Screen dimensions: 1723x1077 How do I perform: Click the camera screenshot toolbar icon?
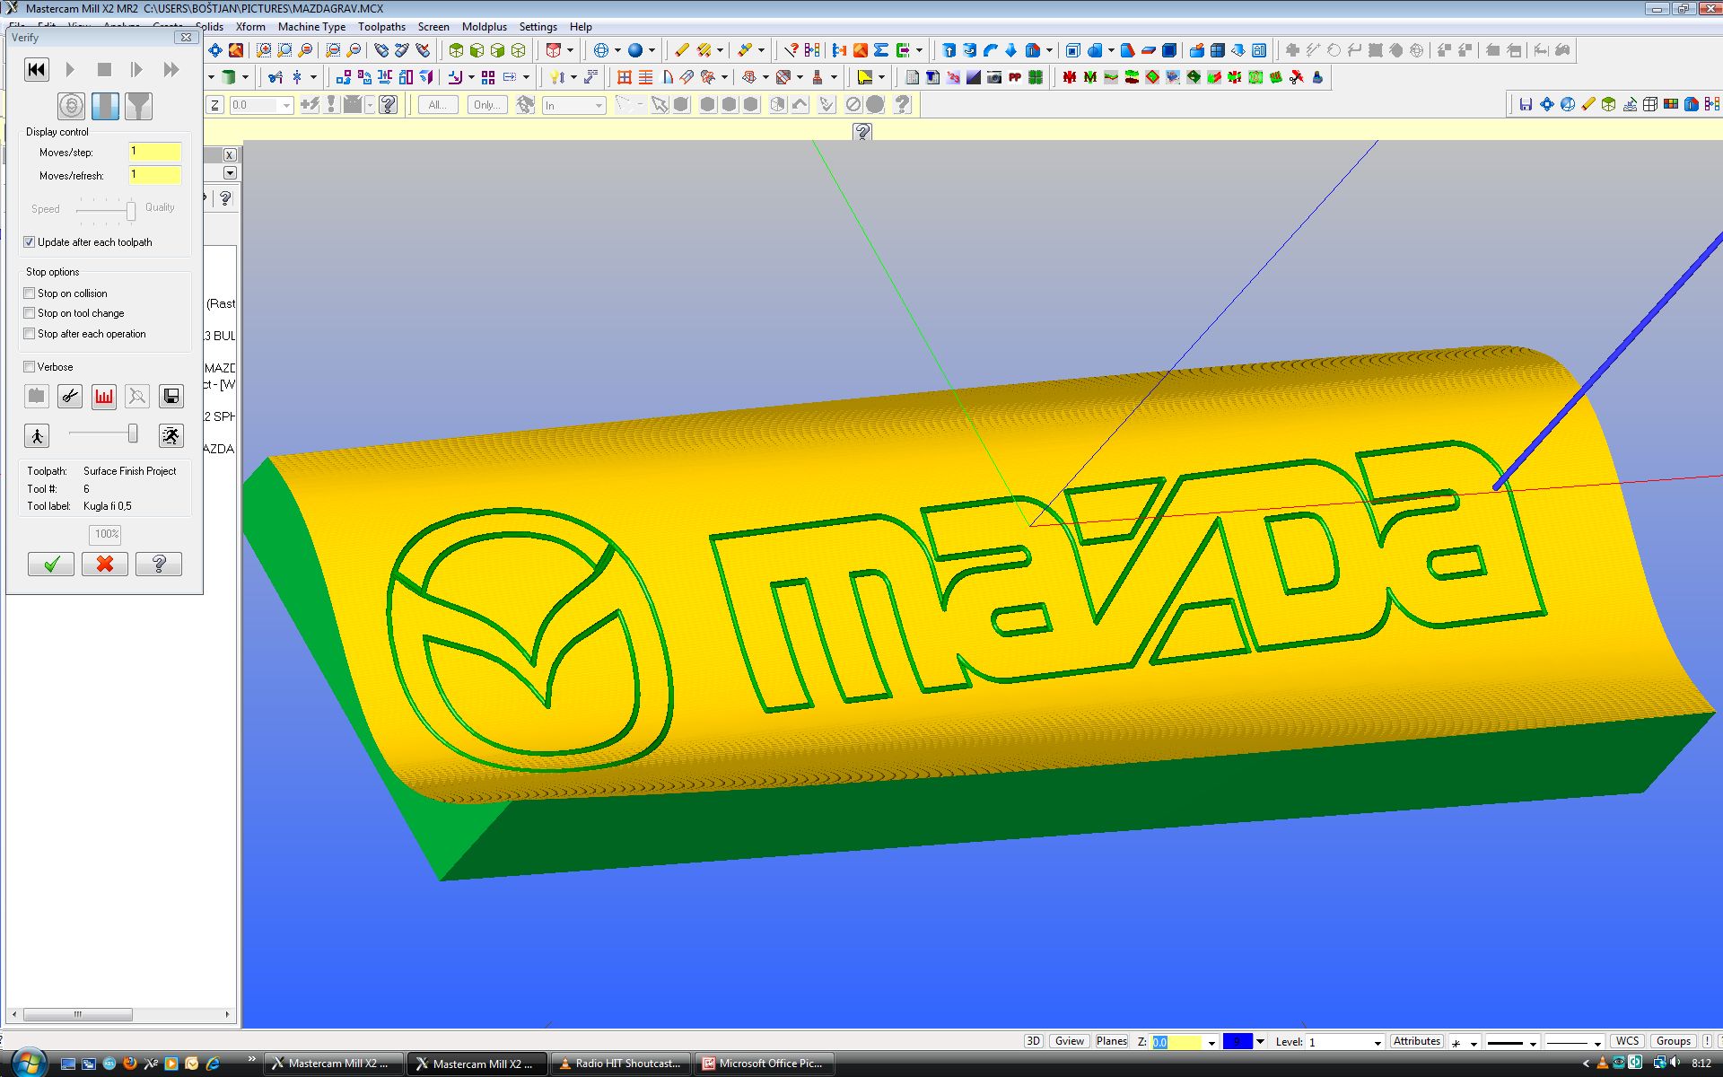pyautogui.click(x=994, y=77)
